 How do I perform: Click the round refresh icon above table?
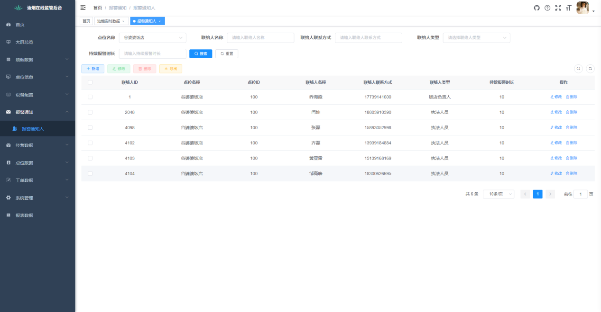[x=590, y=69]
